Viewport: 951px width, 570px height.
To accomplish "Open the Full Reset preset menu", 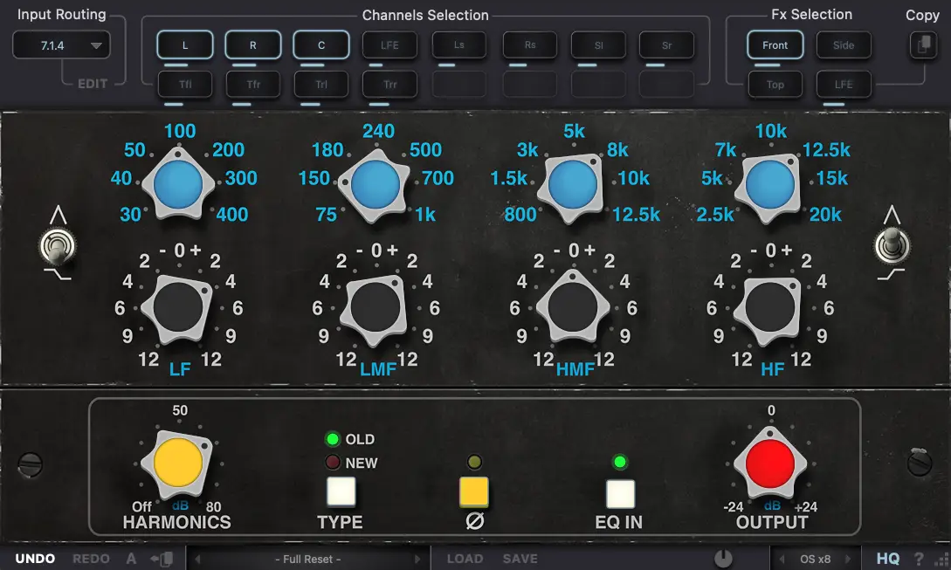I will pos(308,559).
